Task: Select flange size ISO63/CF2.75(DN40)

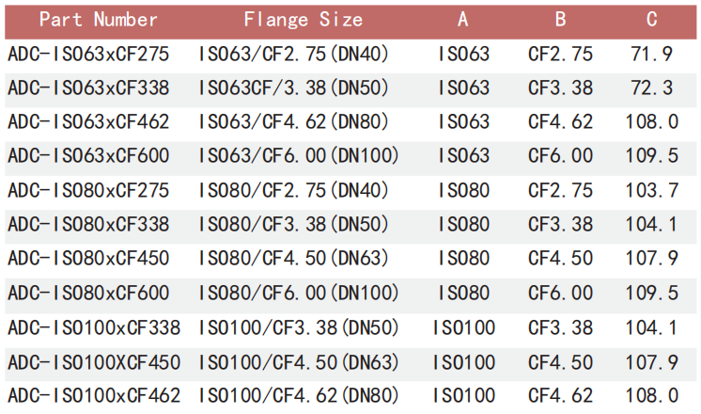Action: click(x=293, y=55)
